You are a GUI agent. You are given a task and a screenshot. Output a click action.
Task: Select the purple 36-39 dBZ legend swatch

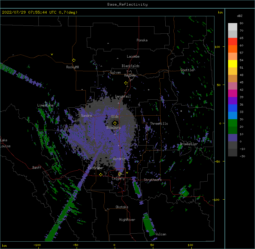coord(233,101)
